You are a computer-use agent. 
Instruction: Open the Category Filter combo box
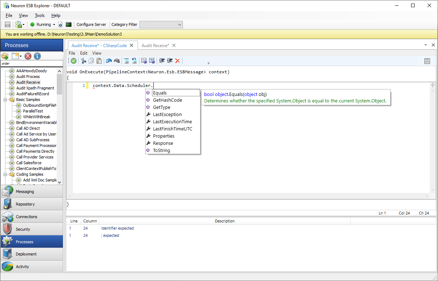(161, 24)
